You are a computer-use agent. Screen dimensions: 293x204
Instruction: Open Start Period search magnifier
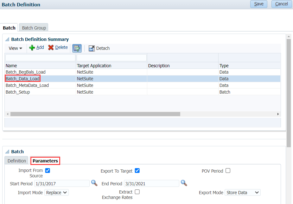click(x=94, y=183)
